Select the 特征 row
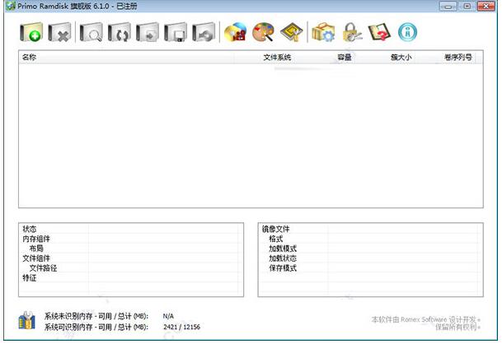The height and width of the screenshot is (344, 502). 130,278
